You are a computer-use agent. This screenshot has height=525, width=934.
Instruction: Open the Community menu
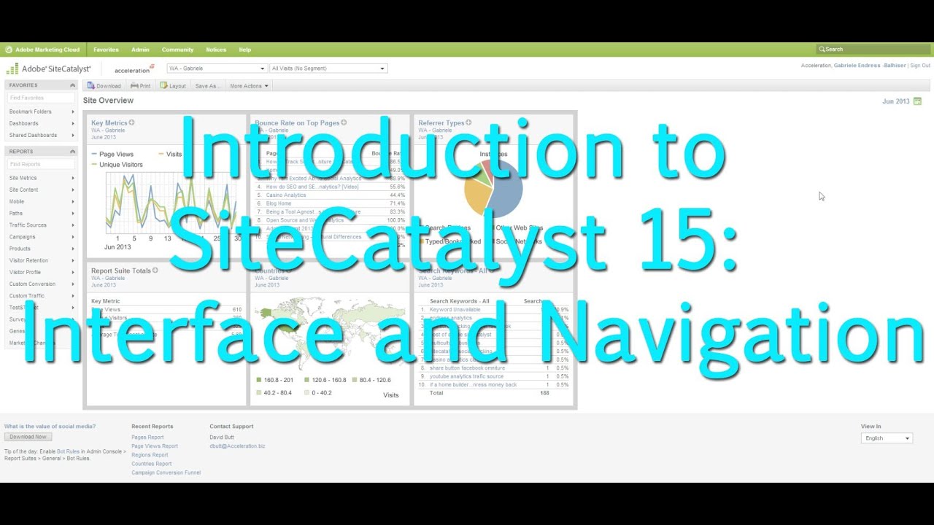(177, 50)
